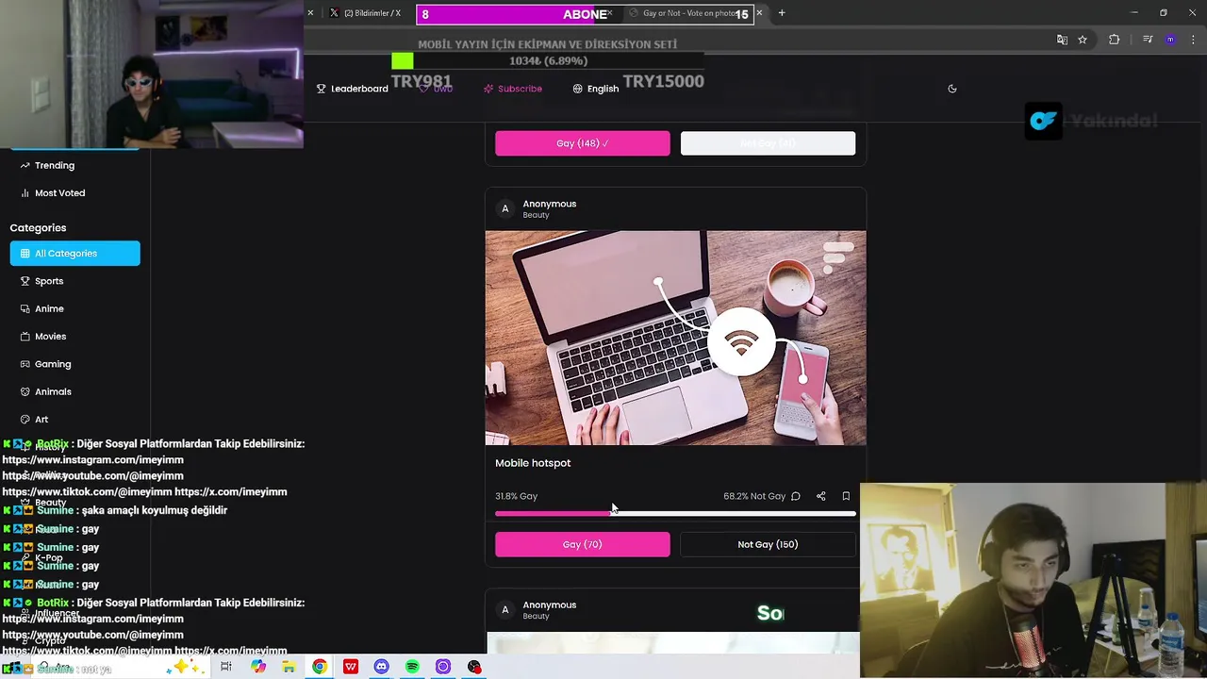1207x679 pixels.
Task: Click the Most Voted bar-chart icon
Action: [25, 192]
